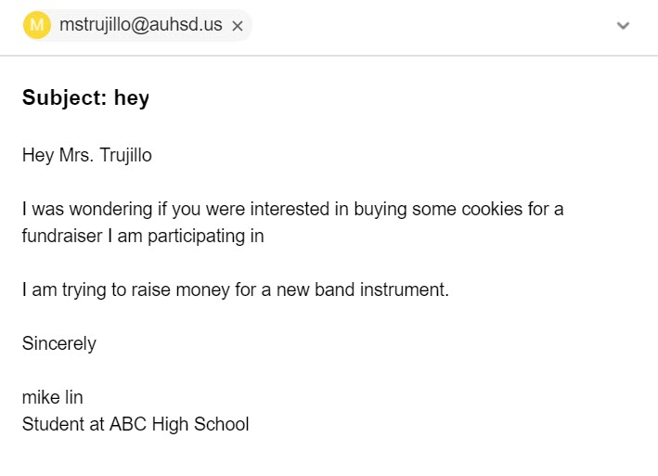The width and height of the screenshot is (658, 476).
Task: Click 'Student at ABC High School' line
Action: click(x=135, y=424)
